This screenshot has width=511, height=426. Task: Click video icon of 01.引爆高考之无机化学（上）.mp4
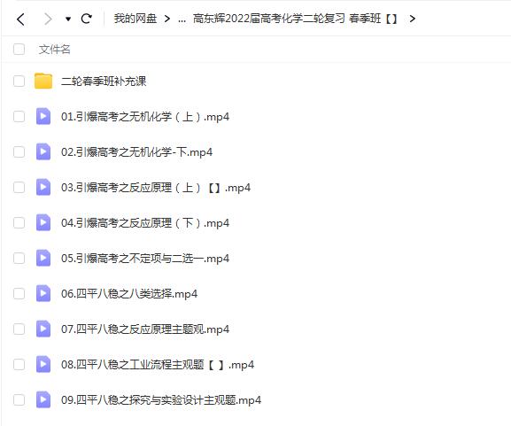click(43, 116)
